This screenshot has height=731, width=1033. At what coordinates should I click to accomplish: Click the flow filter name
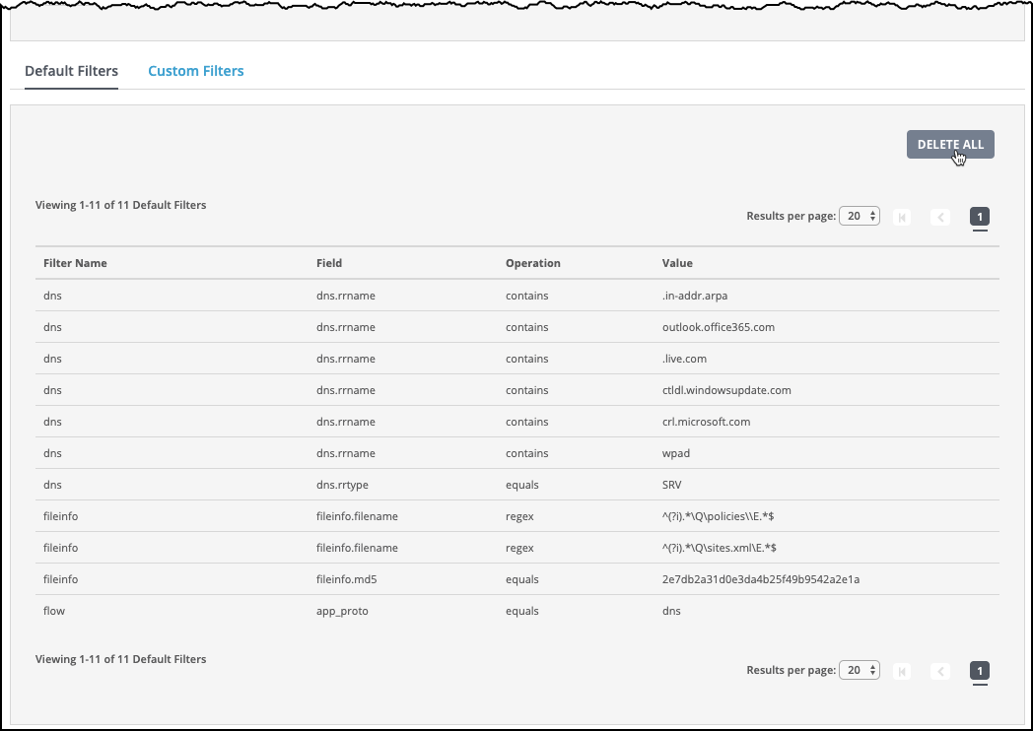[x=54, y=611]
